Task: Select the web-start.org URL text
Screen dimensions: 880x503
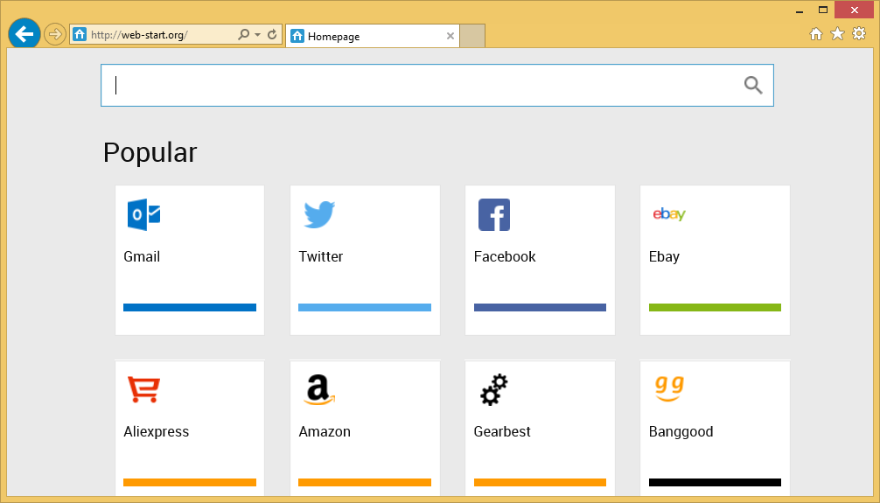Action: [138, 35]
